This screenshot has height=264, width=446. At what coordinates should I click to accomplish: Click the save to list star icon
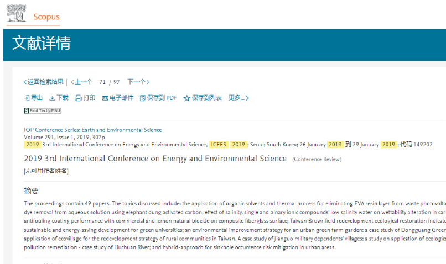click(x=186, y=98)
